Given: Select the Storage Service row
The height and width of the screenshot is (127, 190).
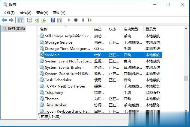Looking at the screenshot, I should pos(101,42).
